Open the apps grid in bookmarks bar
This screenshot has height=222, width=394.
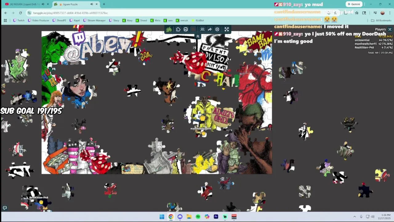click(x=5, y=20)
